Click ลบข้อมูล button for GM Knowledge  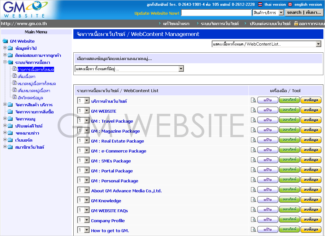(311, 199)
